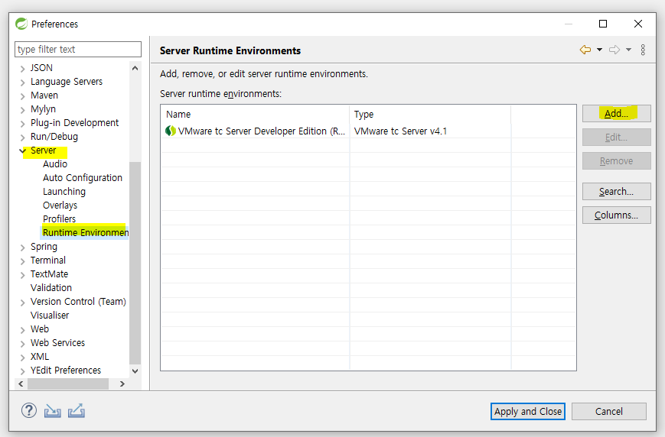Screen dimensions: 665x437
Task: Click the Columns... button
Action: pyautogui.click(x=616, y=215)
